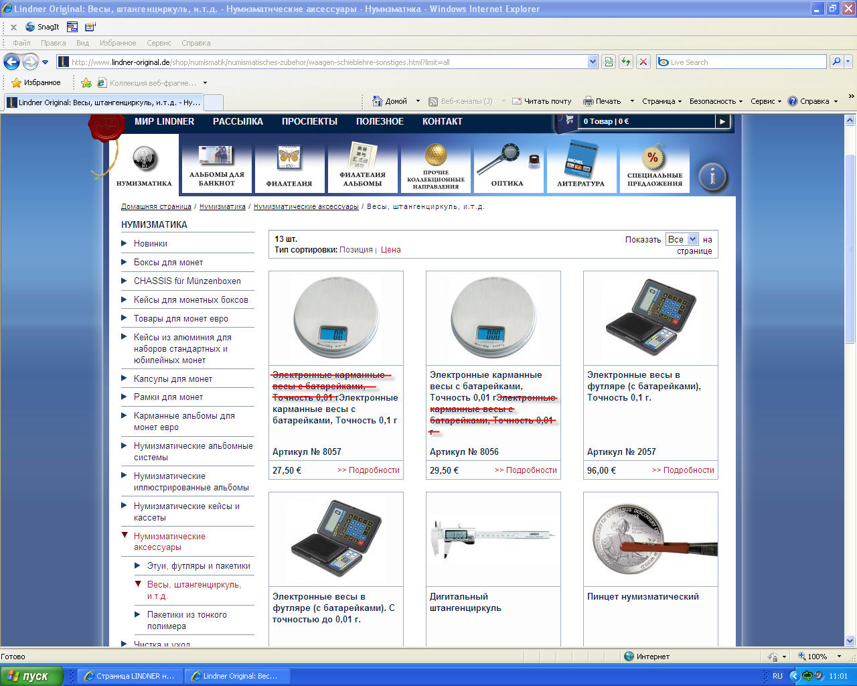Open the items per page 'Все' dropdown

pos(682,239)
